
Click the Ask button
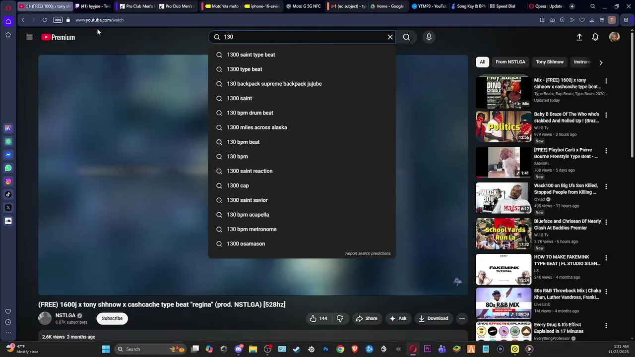tap(398, 318)
